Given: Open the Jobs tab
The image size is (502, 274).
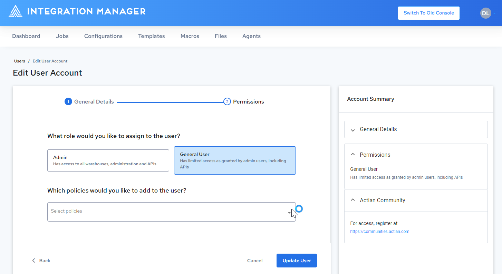Looking at the screenshot, I should click(62, 36).
